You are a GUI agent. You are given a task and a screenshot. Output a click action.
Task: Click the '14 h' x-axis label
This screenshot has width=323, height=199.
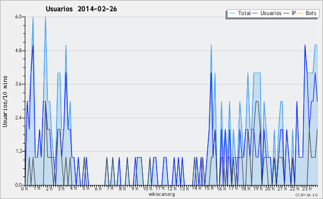point(196,188)
